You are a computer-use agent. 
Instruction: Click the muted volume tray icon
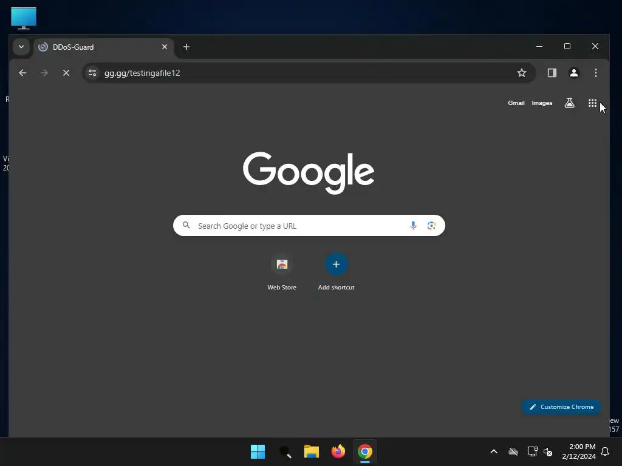pyautogui.click(x=548, y=451)
